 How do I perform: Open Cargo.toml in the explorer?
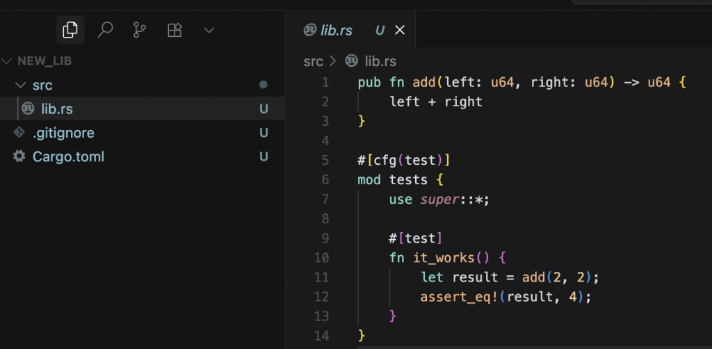tap(68, 156)
